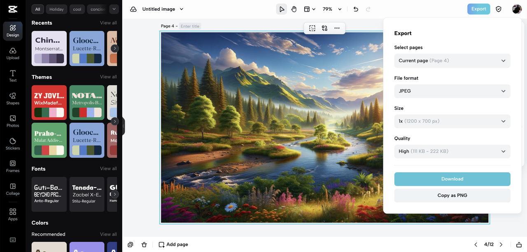Select the Tenada Stilu-Regular font pair

tap(87, 194)
